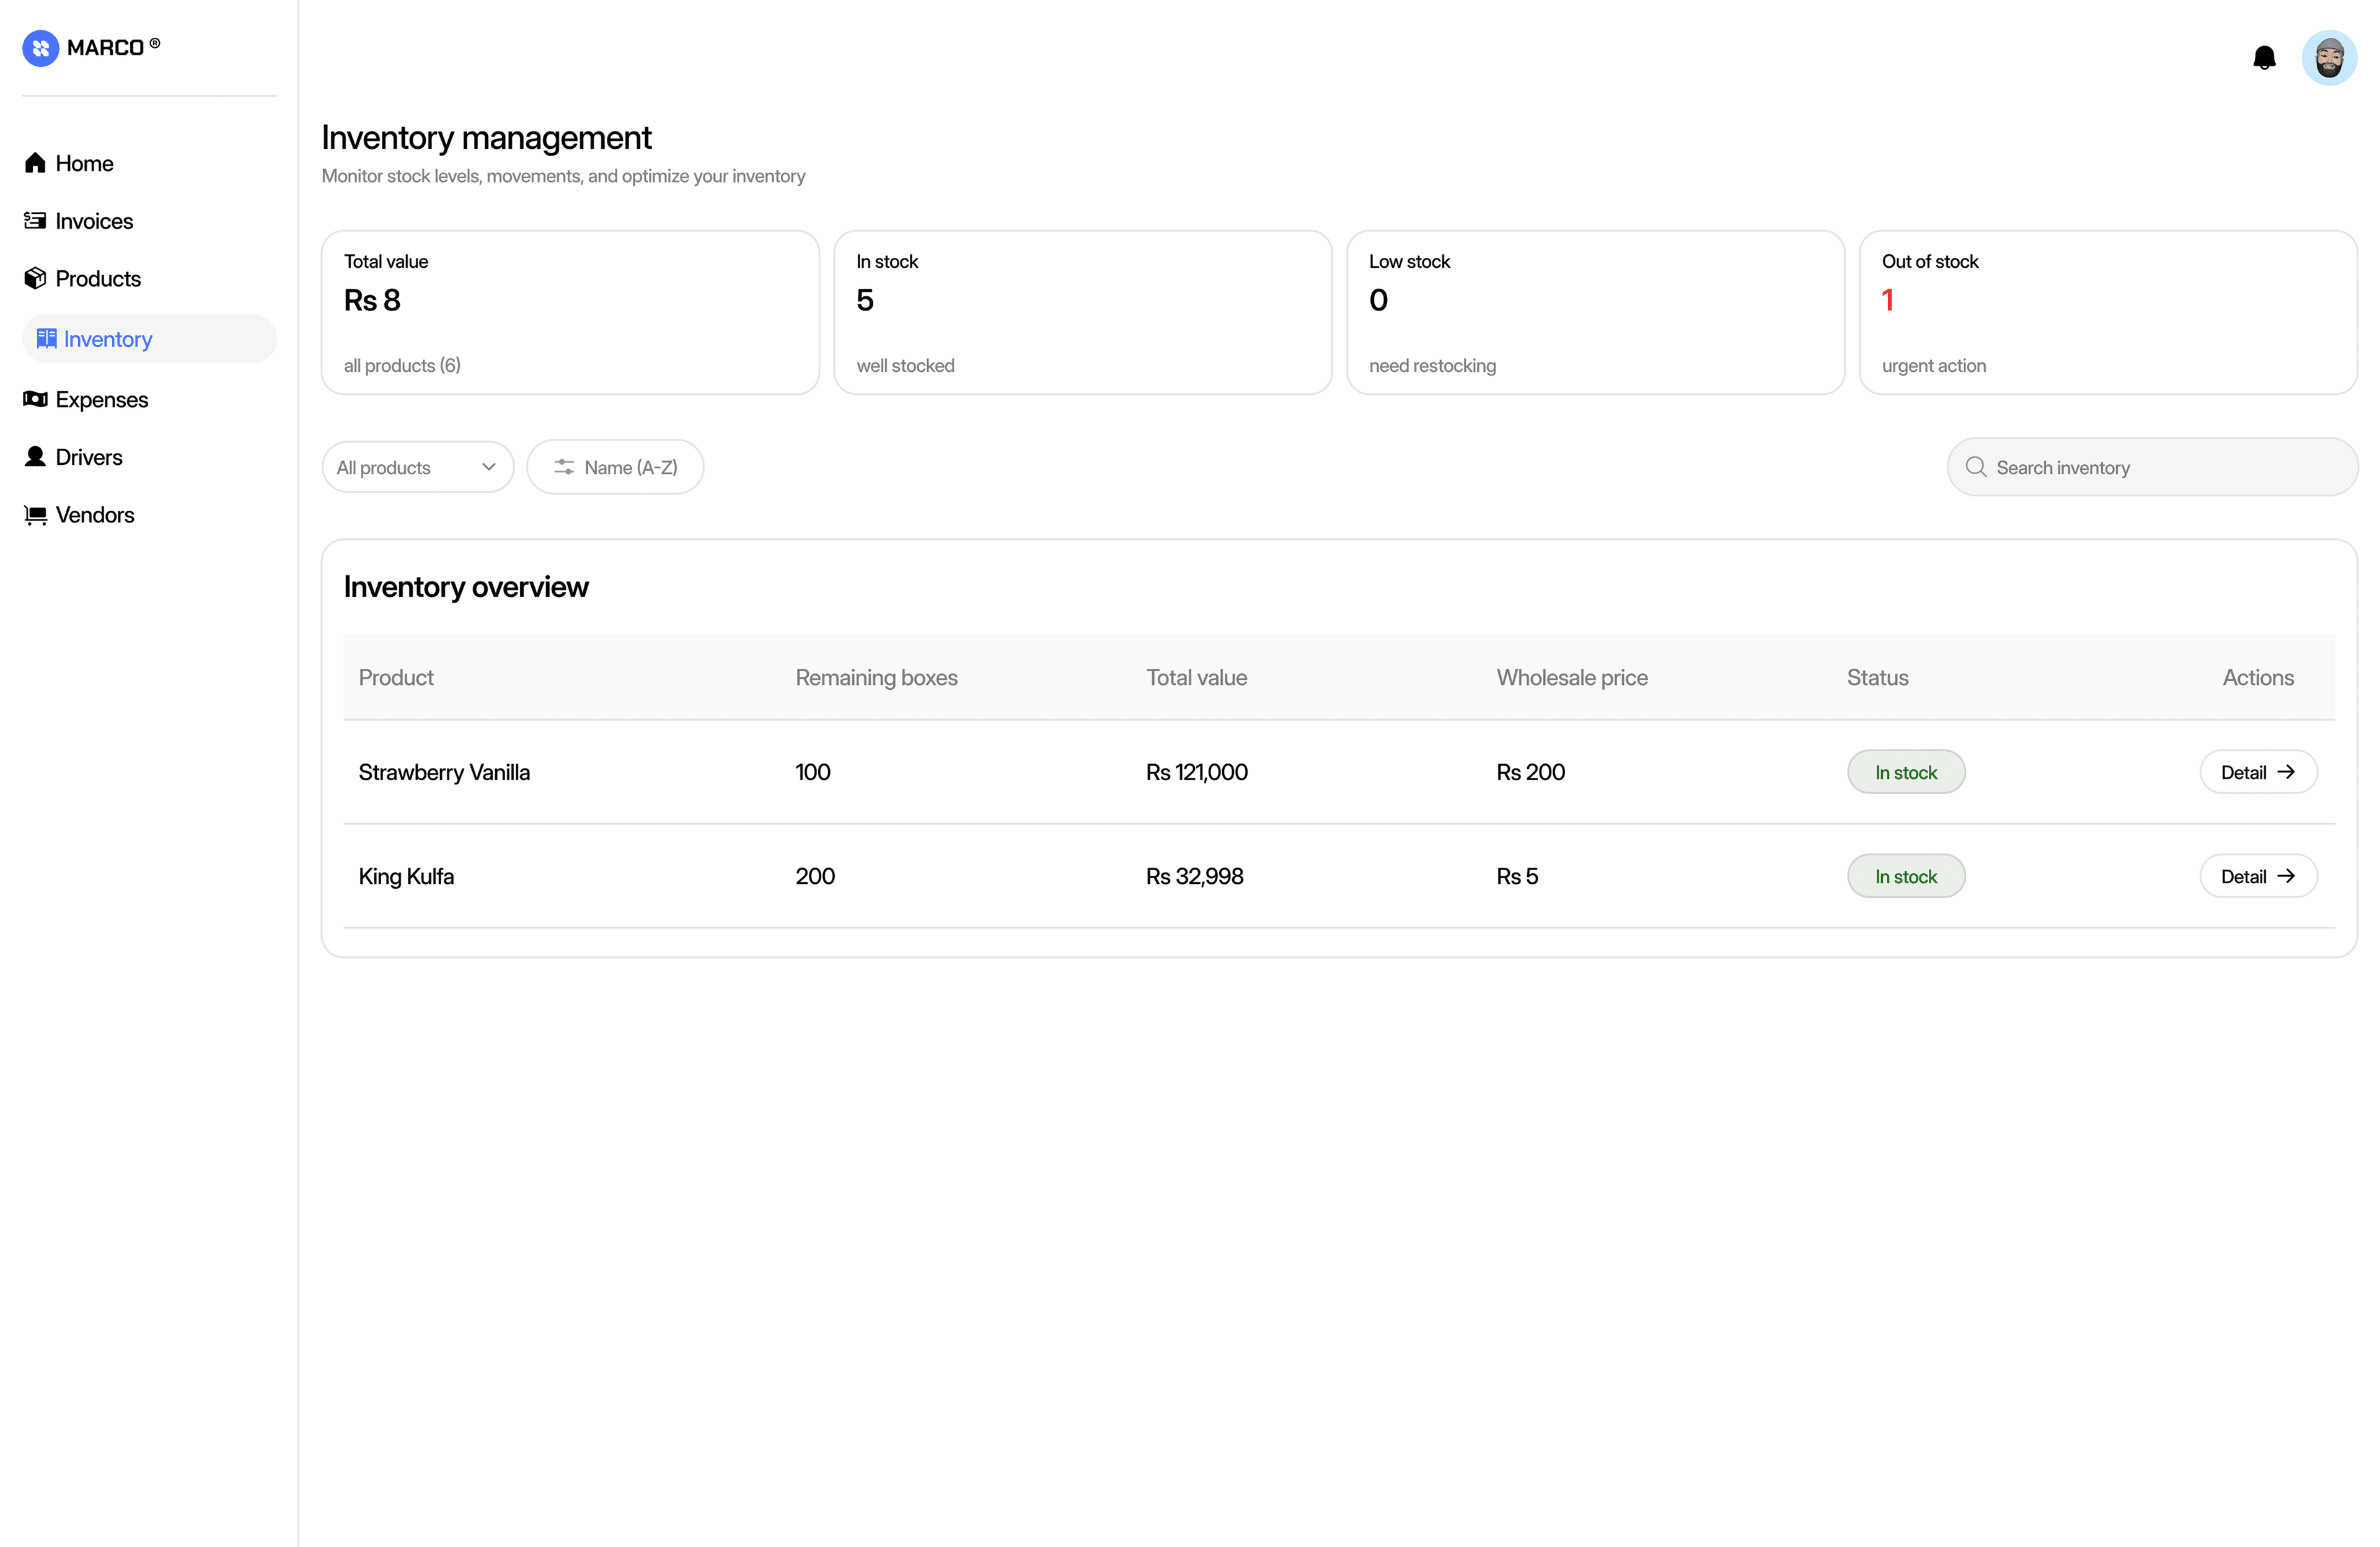
Task: Click the search magnifier icon
Action: tap(1975, 467)
